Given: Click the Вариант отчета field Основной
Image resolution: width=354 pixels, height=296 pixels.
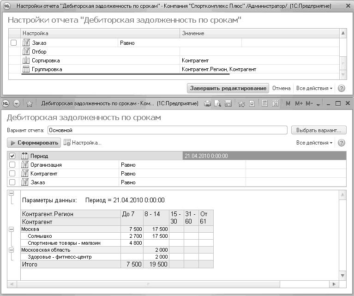Looking at the screenshot, I should point(167,130).
